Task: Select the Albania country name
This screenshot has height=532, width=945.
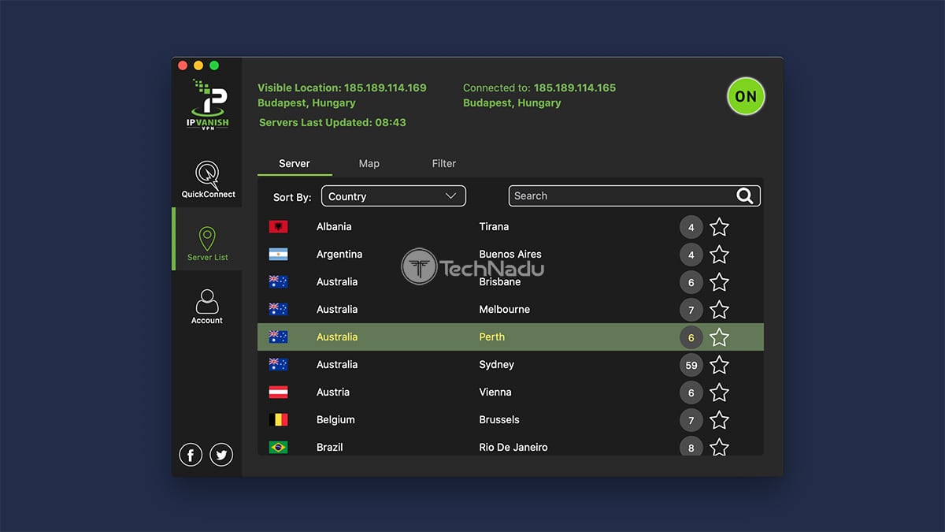Action: coord(334,227)
